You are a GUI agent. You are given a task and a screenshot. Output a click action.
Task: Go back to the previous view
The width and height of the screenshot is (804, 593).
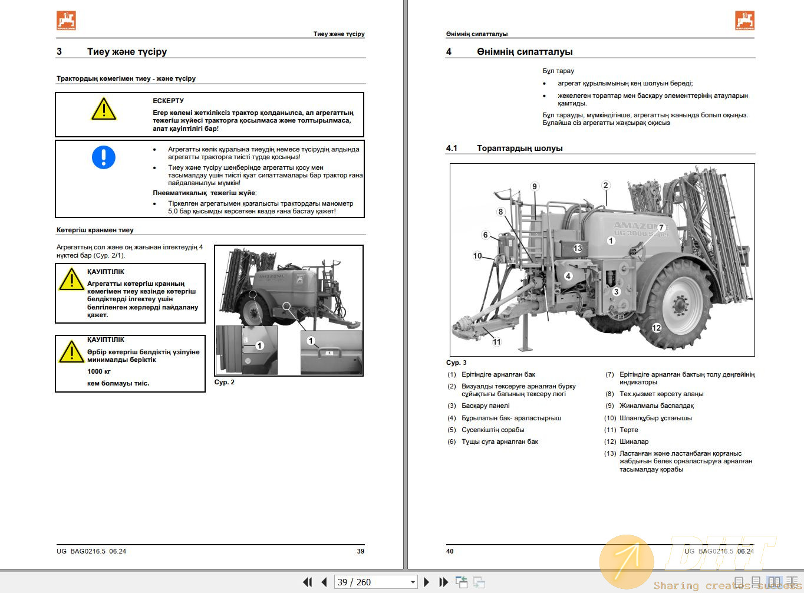pyautogui.click(x=462, y=582)
